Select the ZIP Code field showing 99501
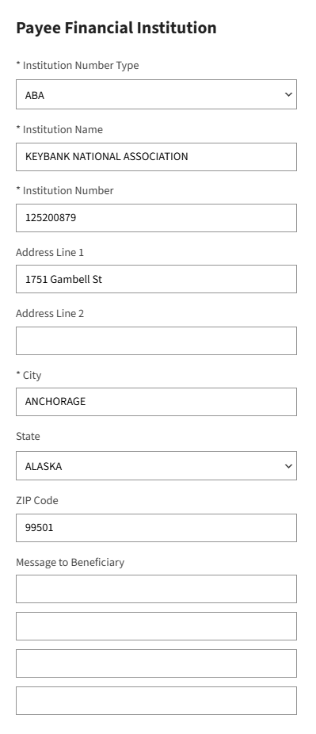 (x=156, y=528)
